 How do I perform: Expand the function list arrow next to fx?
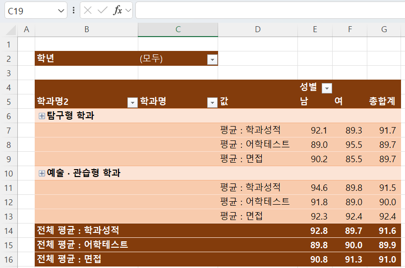(128, 10)
